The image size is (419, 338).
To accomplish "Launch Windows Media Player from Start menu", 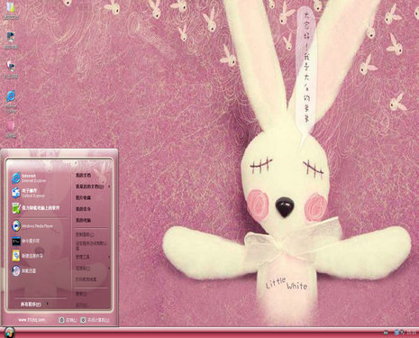I will (32, 225).
